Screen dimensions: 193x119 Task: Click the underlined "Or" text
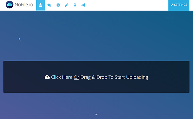click(x=77, y=77)
